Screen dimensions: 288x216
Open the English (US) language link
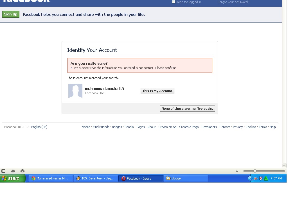click(x=39, y=127)
